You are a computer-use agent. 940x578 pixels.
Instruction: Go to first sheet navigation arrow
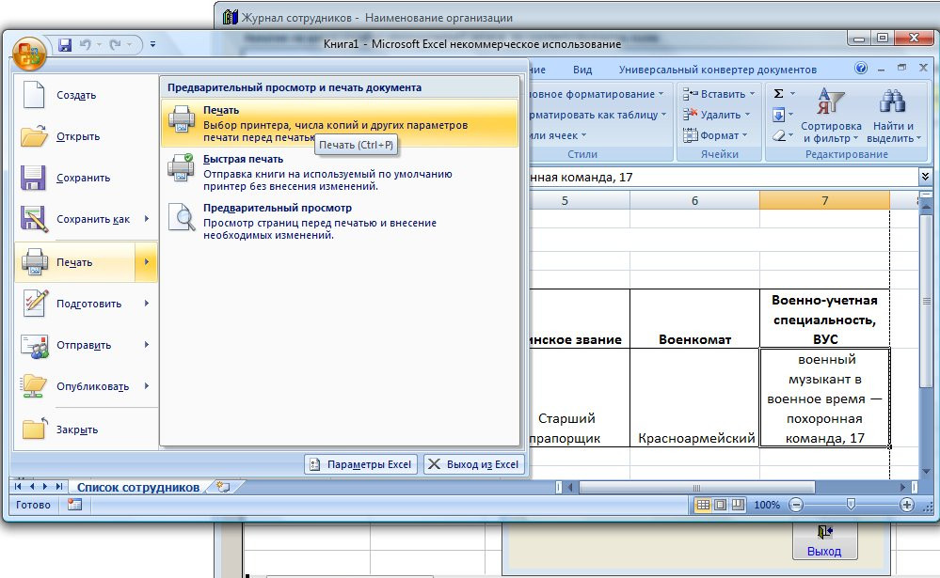(x=18, y=487)
